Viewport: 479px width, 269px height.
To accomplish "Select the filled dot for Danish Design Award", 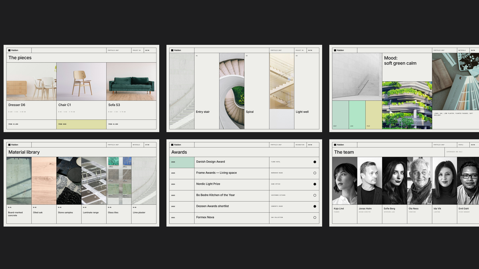I will (x=315, y=162).
